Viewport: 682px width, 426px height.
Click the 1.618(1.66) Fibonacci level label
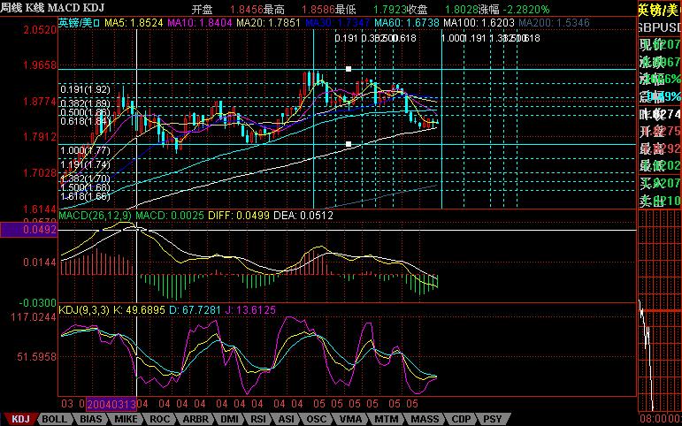[x=85, y=196]
